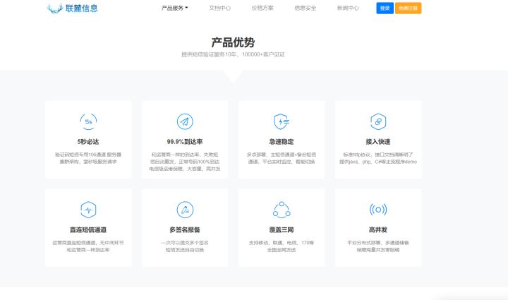Viewport: 508px width, 300px height.
Task: Click the 急速稳定 shield lightning icon
Action: [x=282, y=122]
